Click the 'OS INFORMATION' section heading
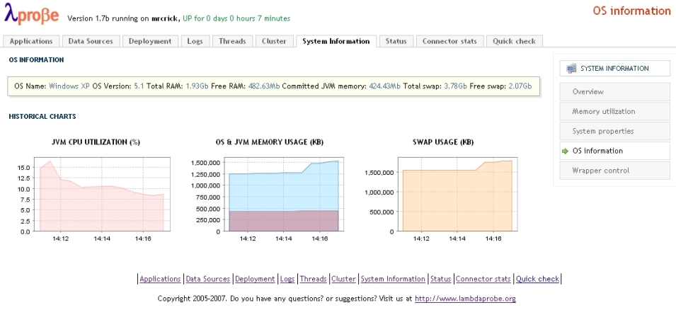Screen dimensions: 676x322 [36, 60]
